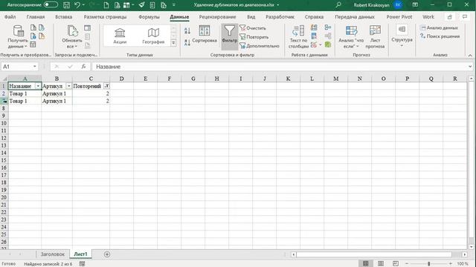Switch to Page Break Preview in the status bar
The image size is (476, 267).
click(x=396, y=264)
